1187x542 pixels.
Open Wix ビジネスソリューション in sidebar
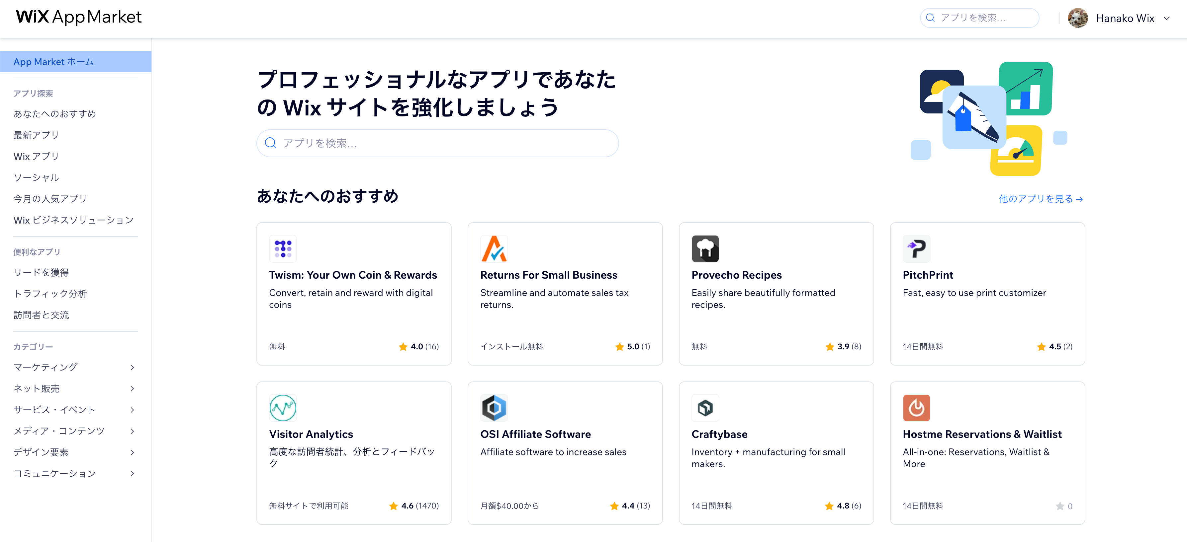(x=74, y=220)
